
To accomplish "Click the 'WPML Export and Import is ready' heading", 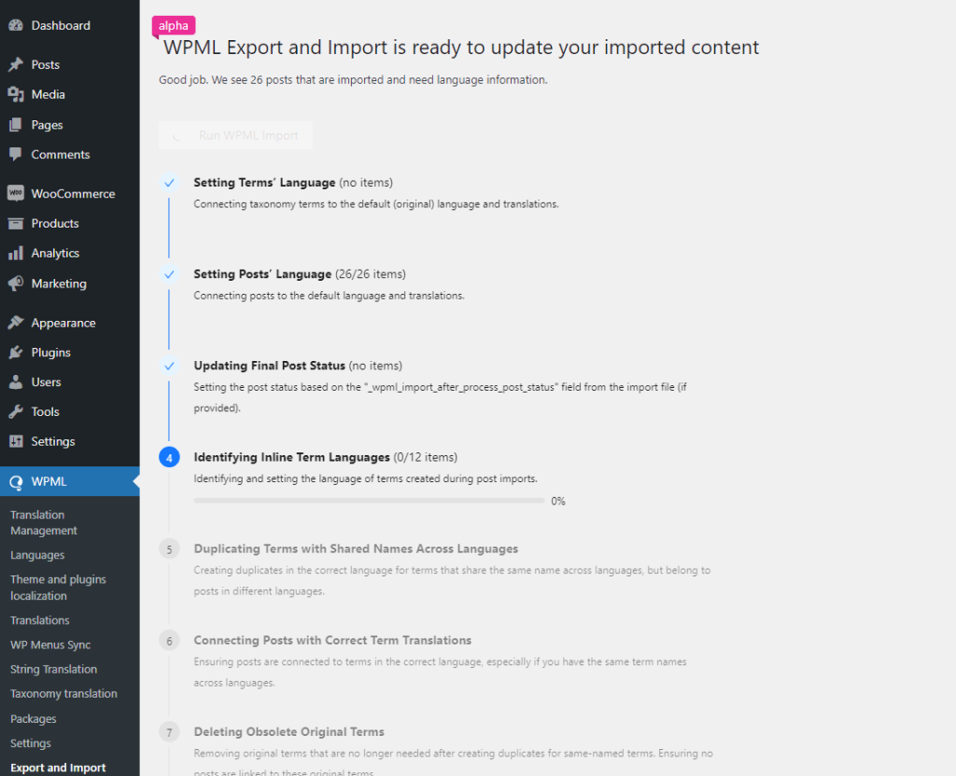I will click(x=461, y=48).
